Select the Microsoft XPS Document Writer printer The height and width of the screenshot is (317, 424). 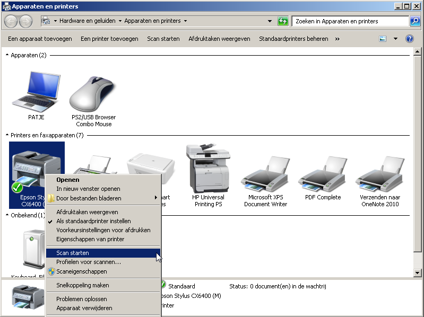pyautogui.click(x=265, y=174)
